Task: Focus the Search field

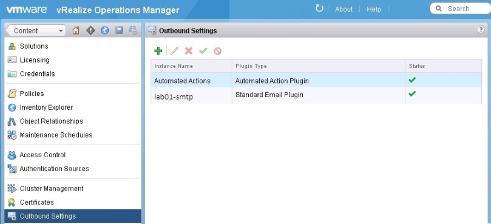Action: click(x=461, y=8)
